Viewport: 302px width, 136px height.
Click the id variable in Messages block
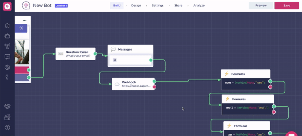point(115,60)
